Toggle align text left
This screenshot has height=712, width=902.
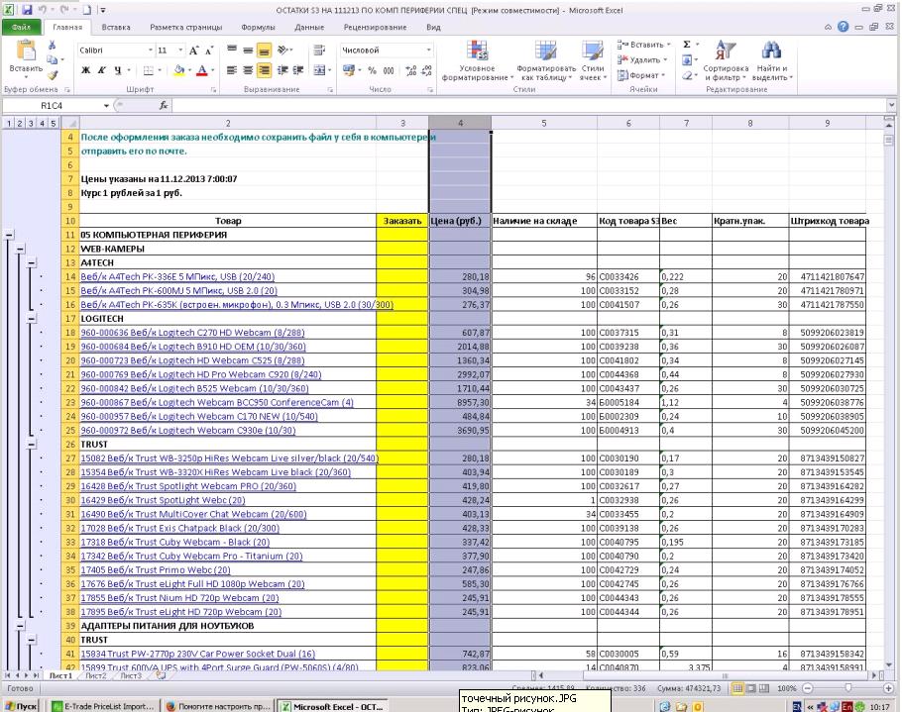point(232,70)
